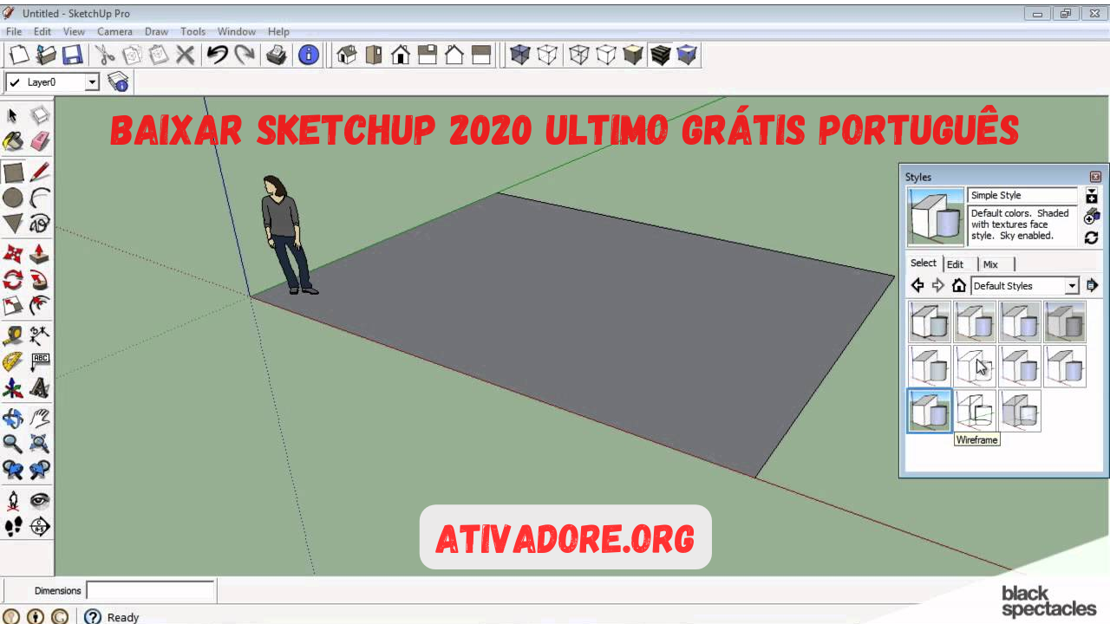The height and width of the screenshot is (624, 1110).
Task: Close the Styles panel
Action: coord(1095,177)
